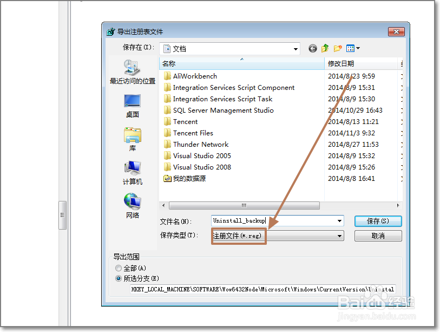Image resolution: width=440 pixels, height=332 pixels.
Task: Select SQL Server Management Studio folder icon
Action: point(167,110)
